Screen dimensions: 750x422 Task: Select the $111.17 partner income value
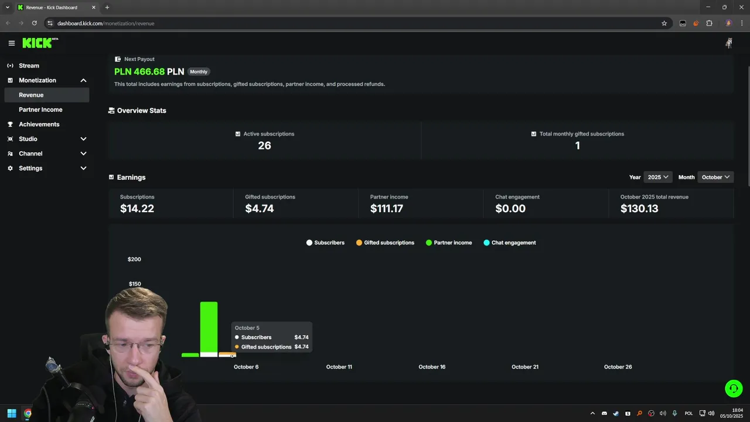pos(387,208)
